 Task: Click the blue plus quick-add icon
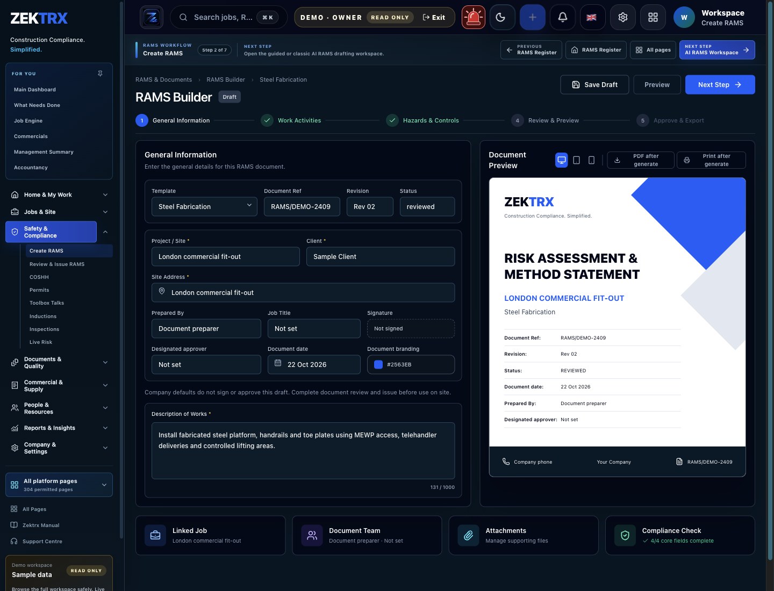click(x=532, y=17)
